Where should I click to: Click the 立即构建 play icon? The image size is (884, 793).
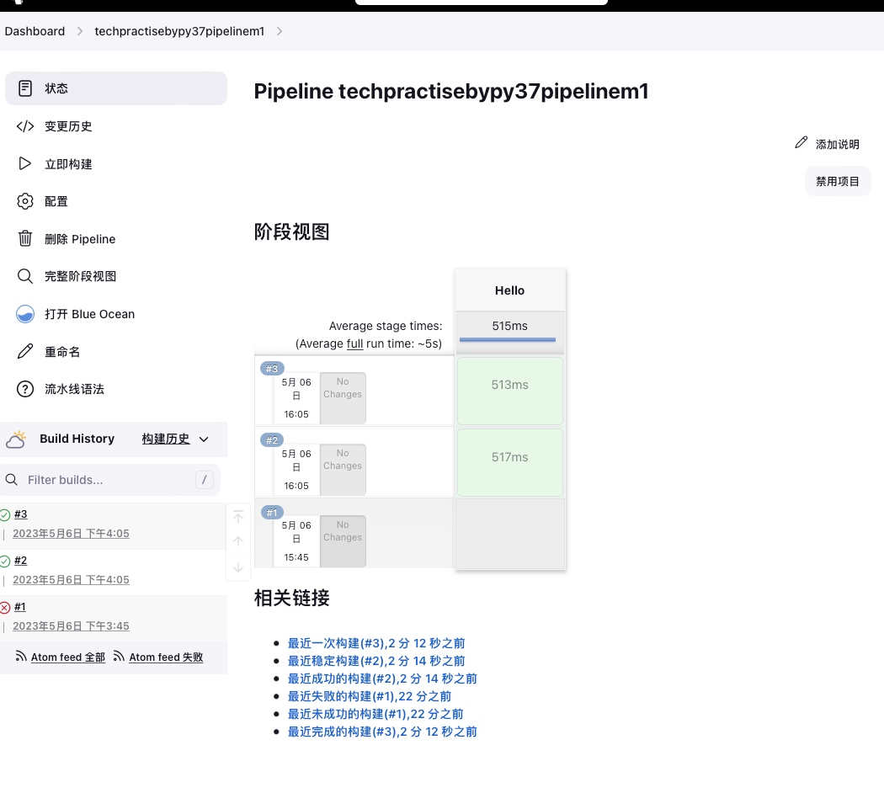[x=25, y=163]
